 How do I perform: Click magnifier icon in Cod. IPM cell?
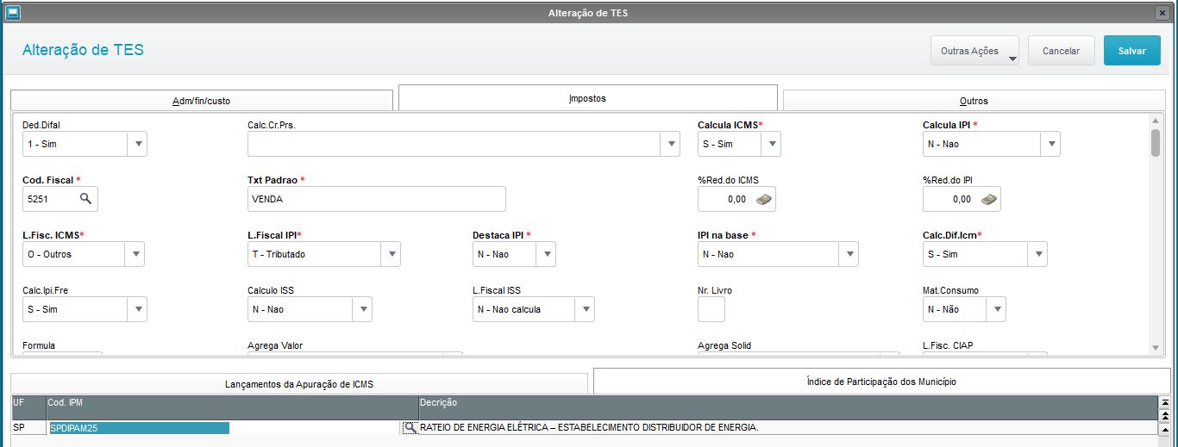pos(410,427)
